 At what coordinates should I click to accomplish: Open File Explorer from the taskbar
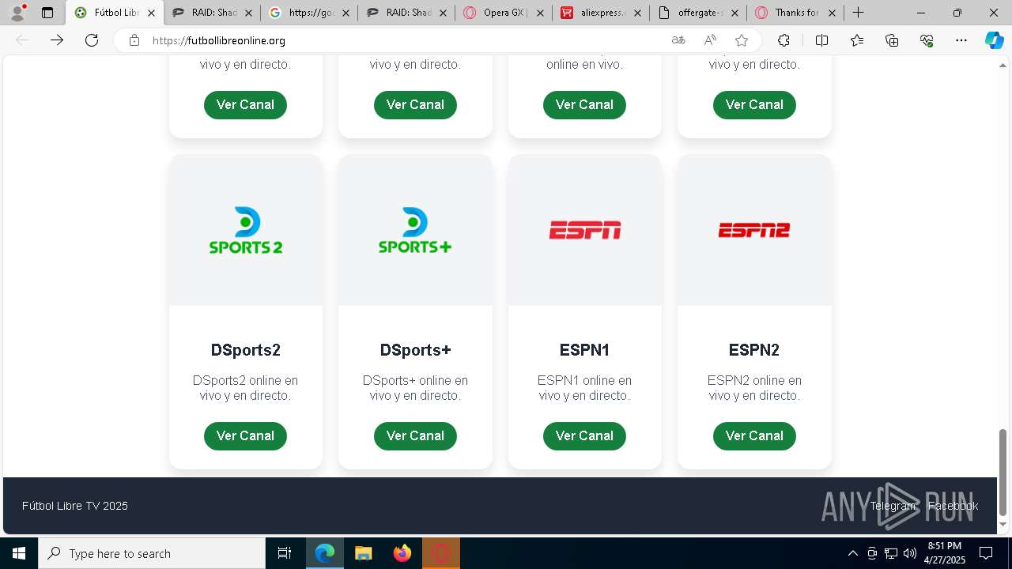point(363,553)
